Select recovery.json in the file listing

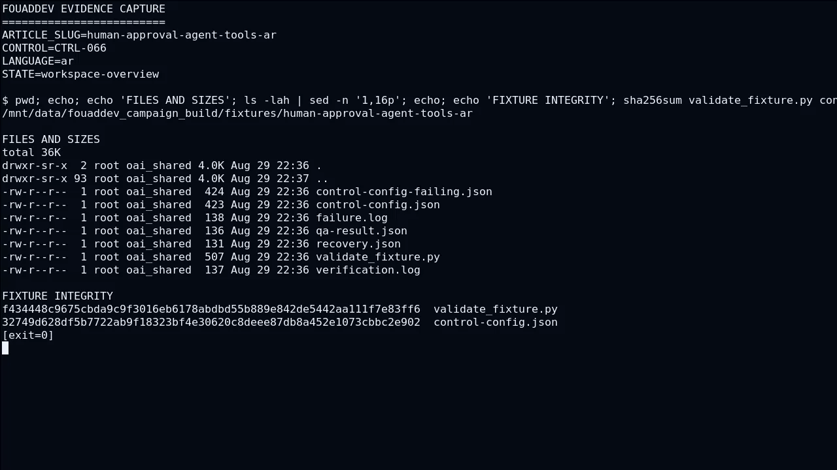pyautogui.click(x=358, y=243)
